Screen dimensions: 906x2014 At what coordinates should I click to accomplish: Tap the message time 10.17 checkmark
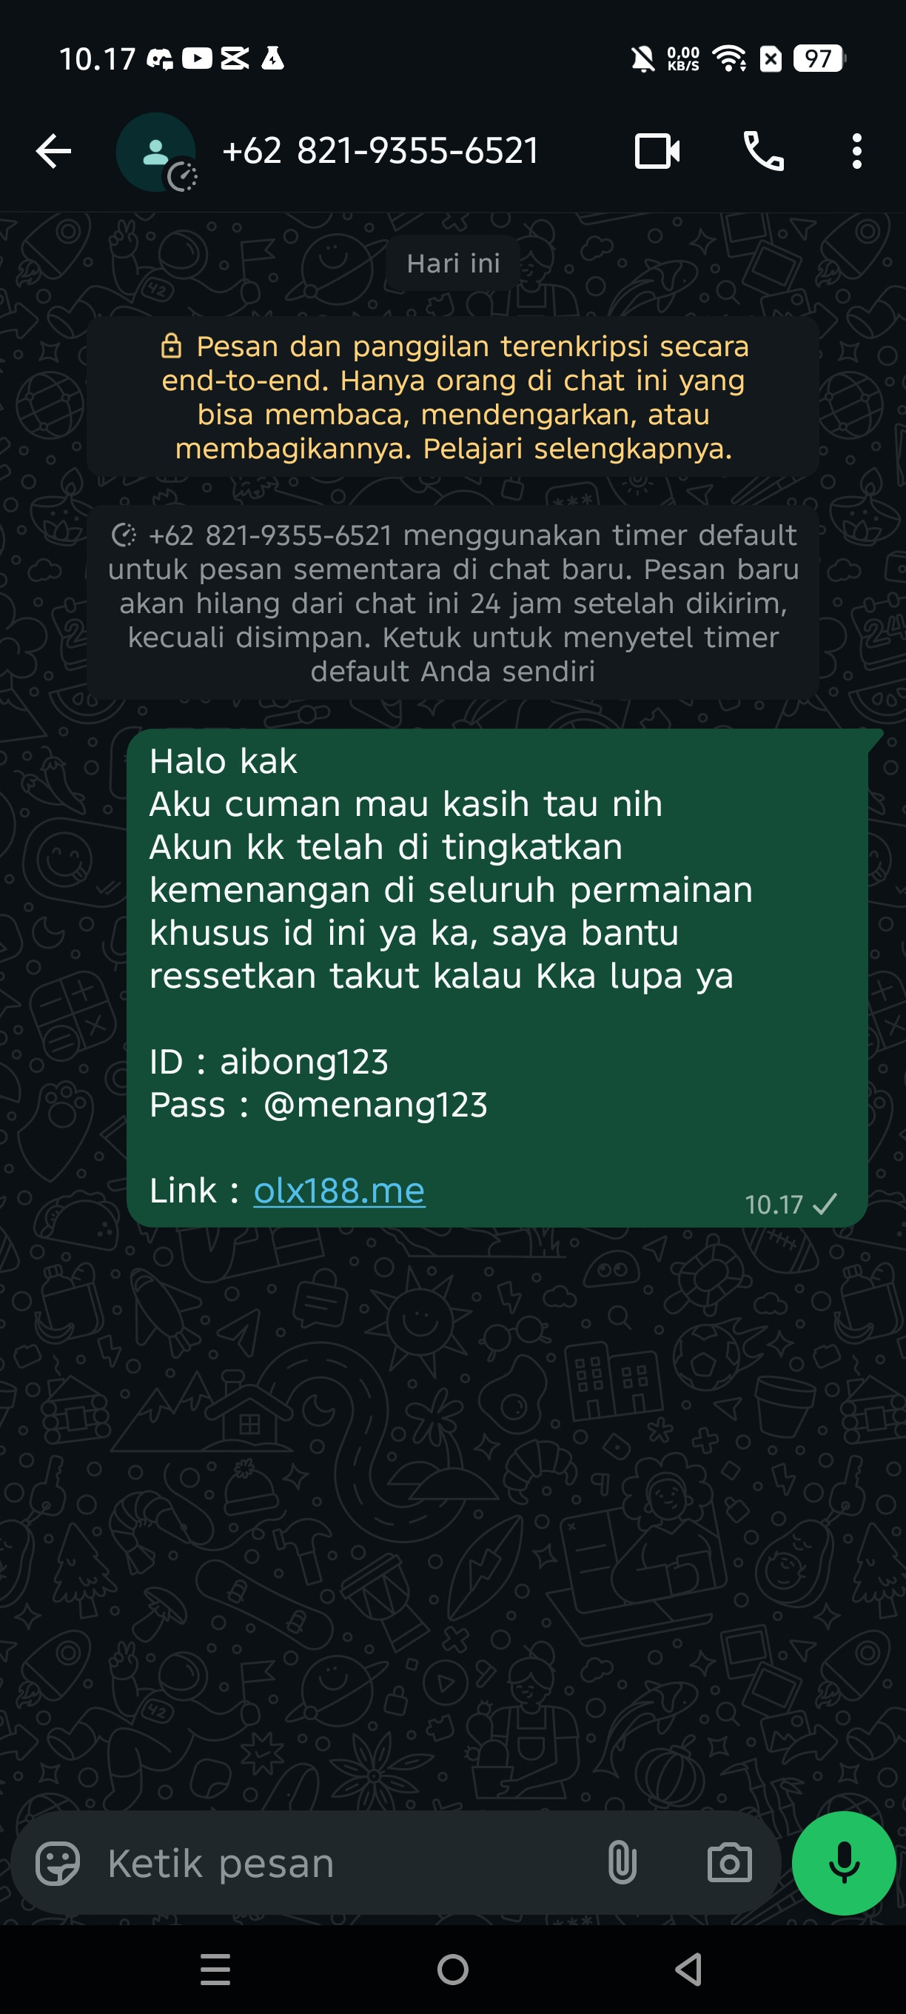coord(791,1204)
